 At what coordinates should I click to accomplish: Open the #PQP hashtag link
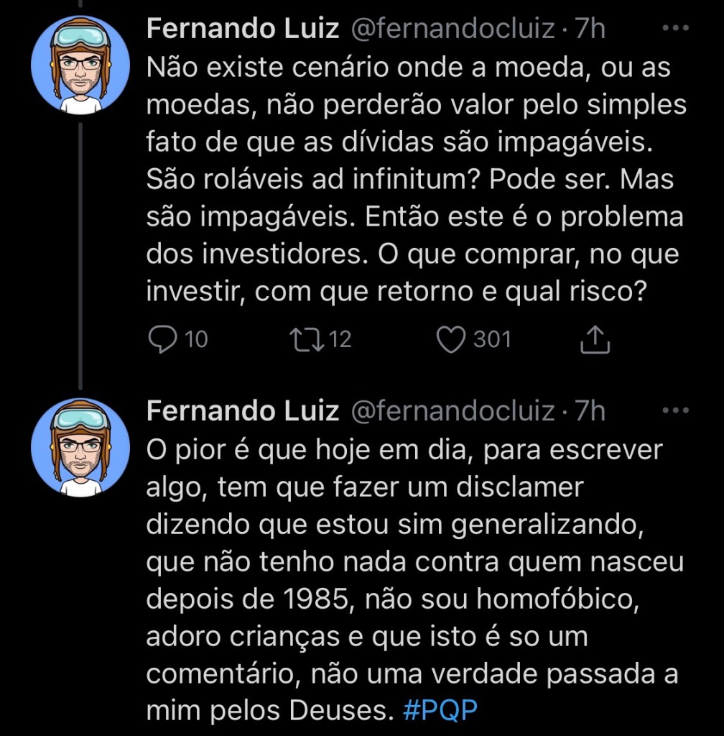click(x=440, y=710)
